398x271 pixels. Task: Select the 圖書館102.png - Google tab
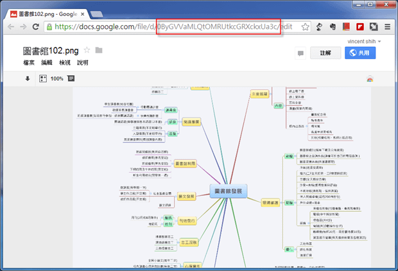pos(47,14)
